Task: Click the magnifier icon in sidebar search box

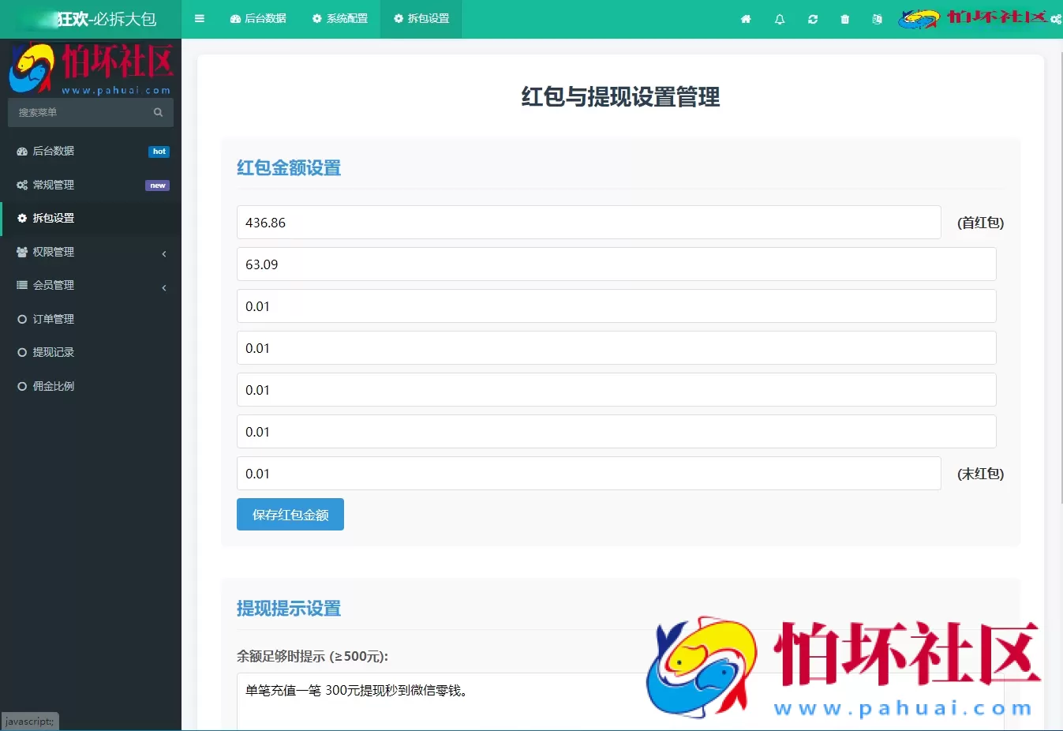Action: click(157, 112)
